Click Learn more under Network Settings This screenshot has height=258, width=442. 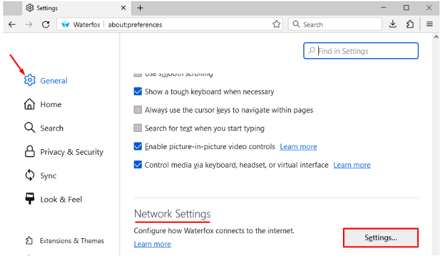(x=152, y=244)
